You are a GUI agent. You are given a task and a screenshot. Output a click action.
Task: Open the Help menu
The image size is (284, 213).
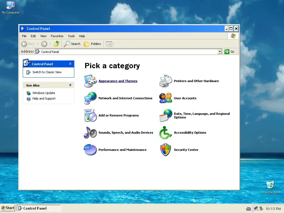[x=82, y=36]
